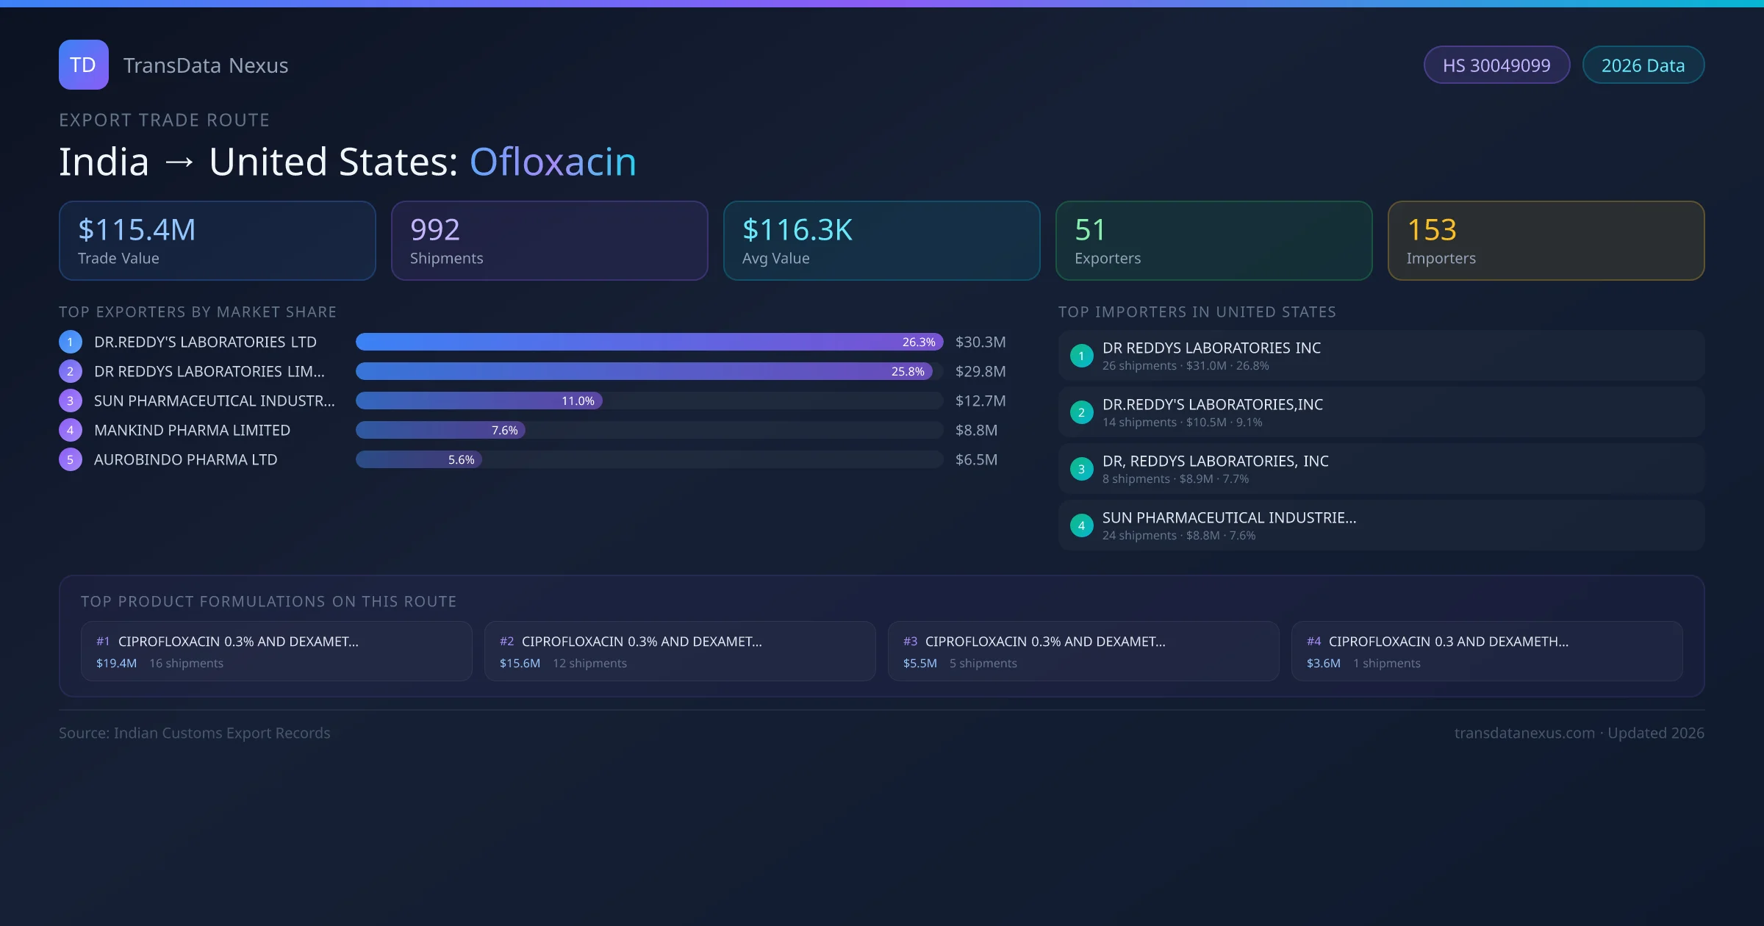Open #1 Ciprofloxacin formulation card with $19.4M
The height and width of the screenshot is (926, 1764).
point(276,651)
